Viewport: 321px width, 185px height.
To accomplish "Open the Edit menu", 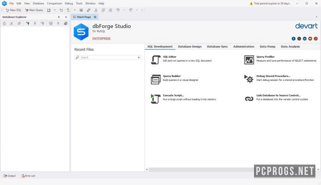I will click(19, 4).
